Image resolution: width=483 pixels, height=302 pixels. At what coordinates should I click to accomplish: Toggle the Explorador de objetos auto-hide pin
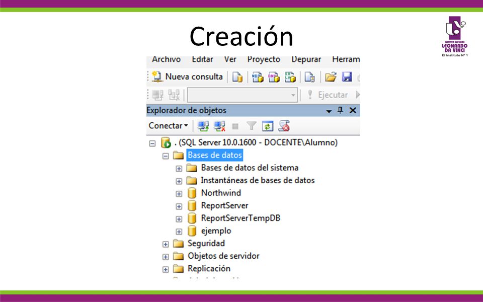340,110
